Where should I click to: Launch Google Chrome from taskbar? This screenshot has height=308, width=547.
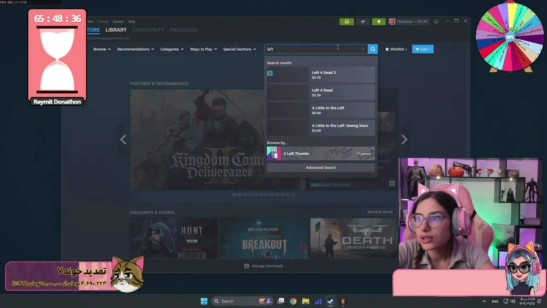[293, 301]
